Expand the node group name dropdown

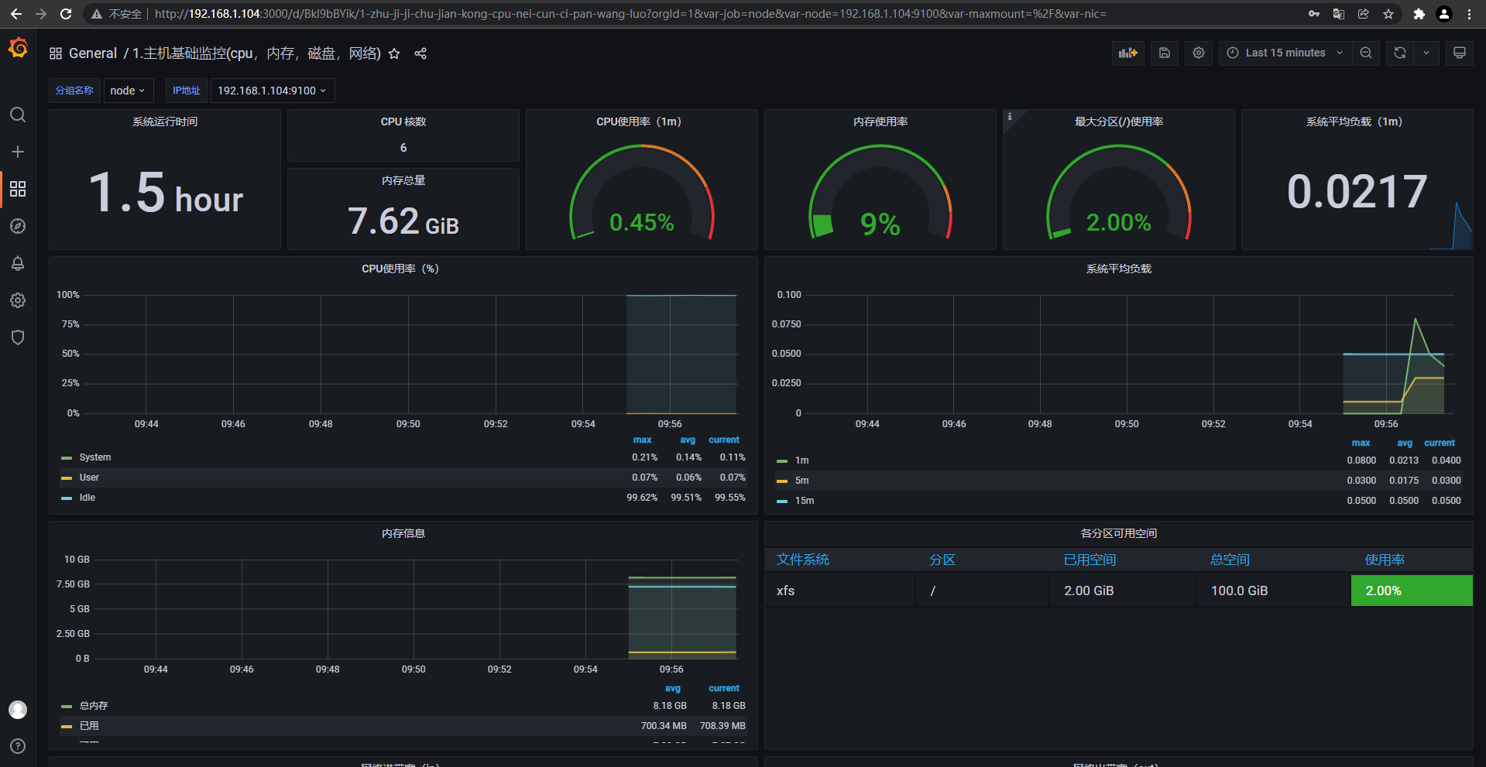click(x=128, y=91)
